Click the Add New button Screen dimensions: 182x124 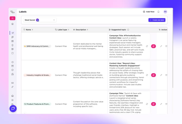pos(149,12)
